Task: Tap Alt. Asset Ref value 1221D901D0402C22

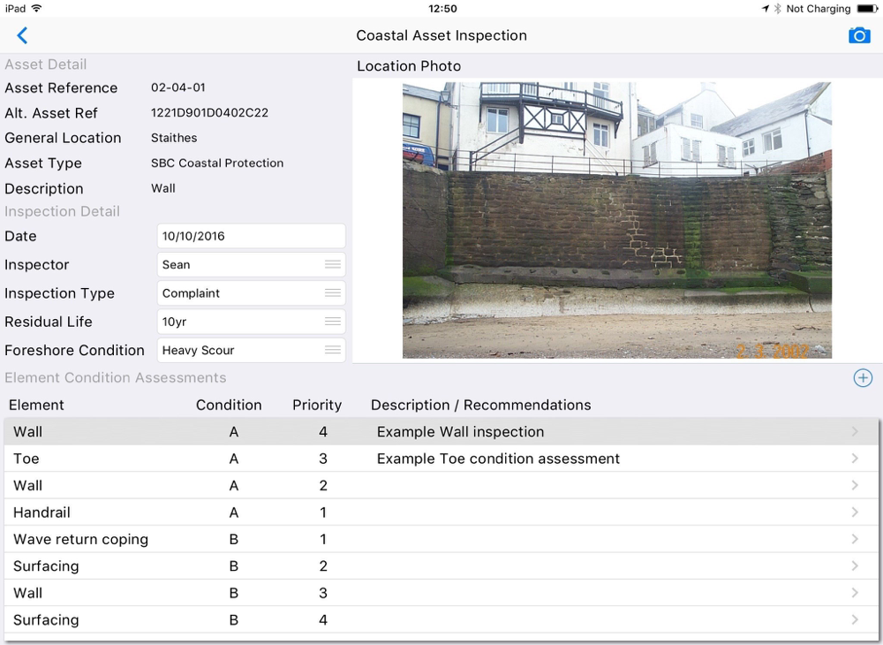Action: click(x=209, y=113)
